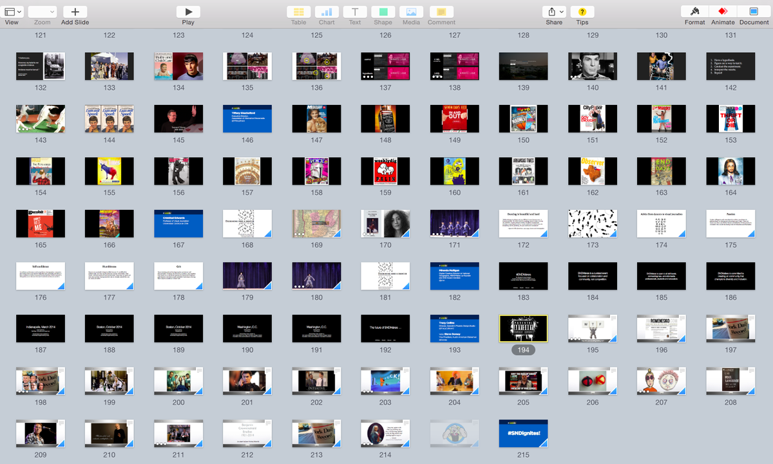The height and width of the screenshot is (464, 773).
Task: Select slide 212 thumbnail
Action: click(x=247, y=433)
